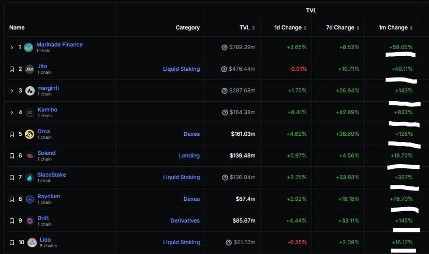Click the $85.67m TVL value
429x254 pixels.
tap(244, 221)
